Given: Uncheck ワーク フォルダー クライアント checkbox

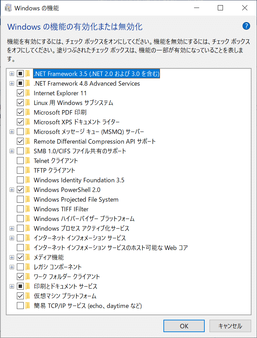Looking at the screenshot, I should tap(20, 277).
